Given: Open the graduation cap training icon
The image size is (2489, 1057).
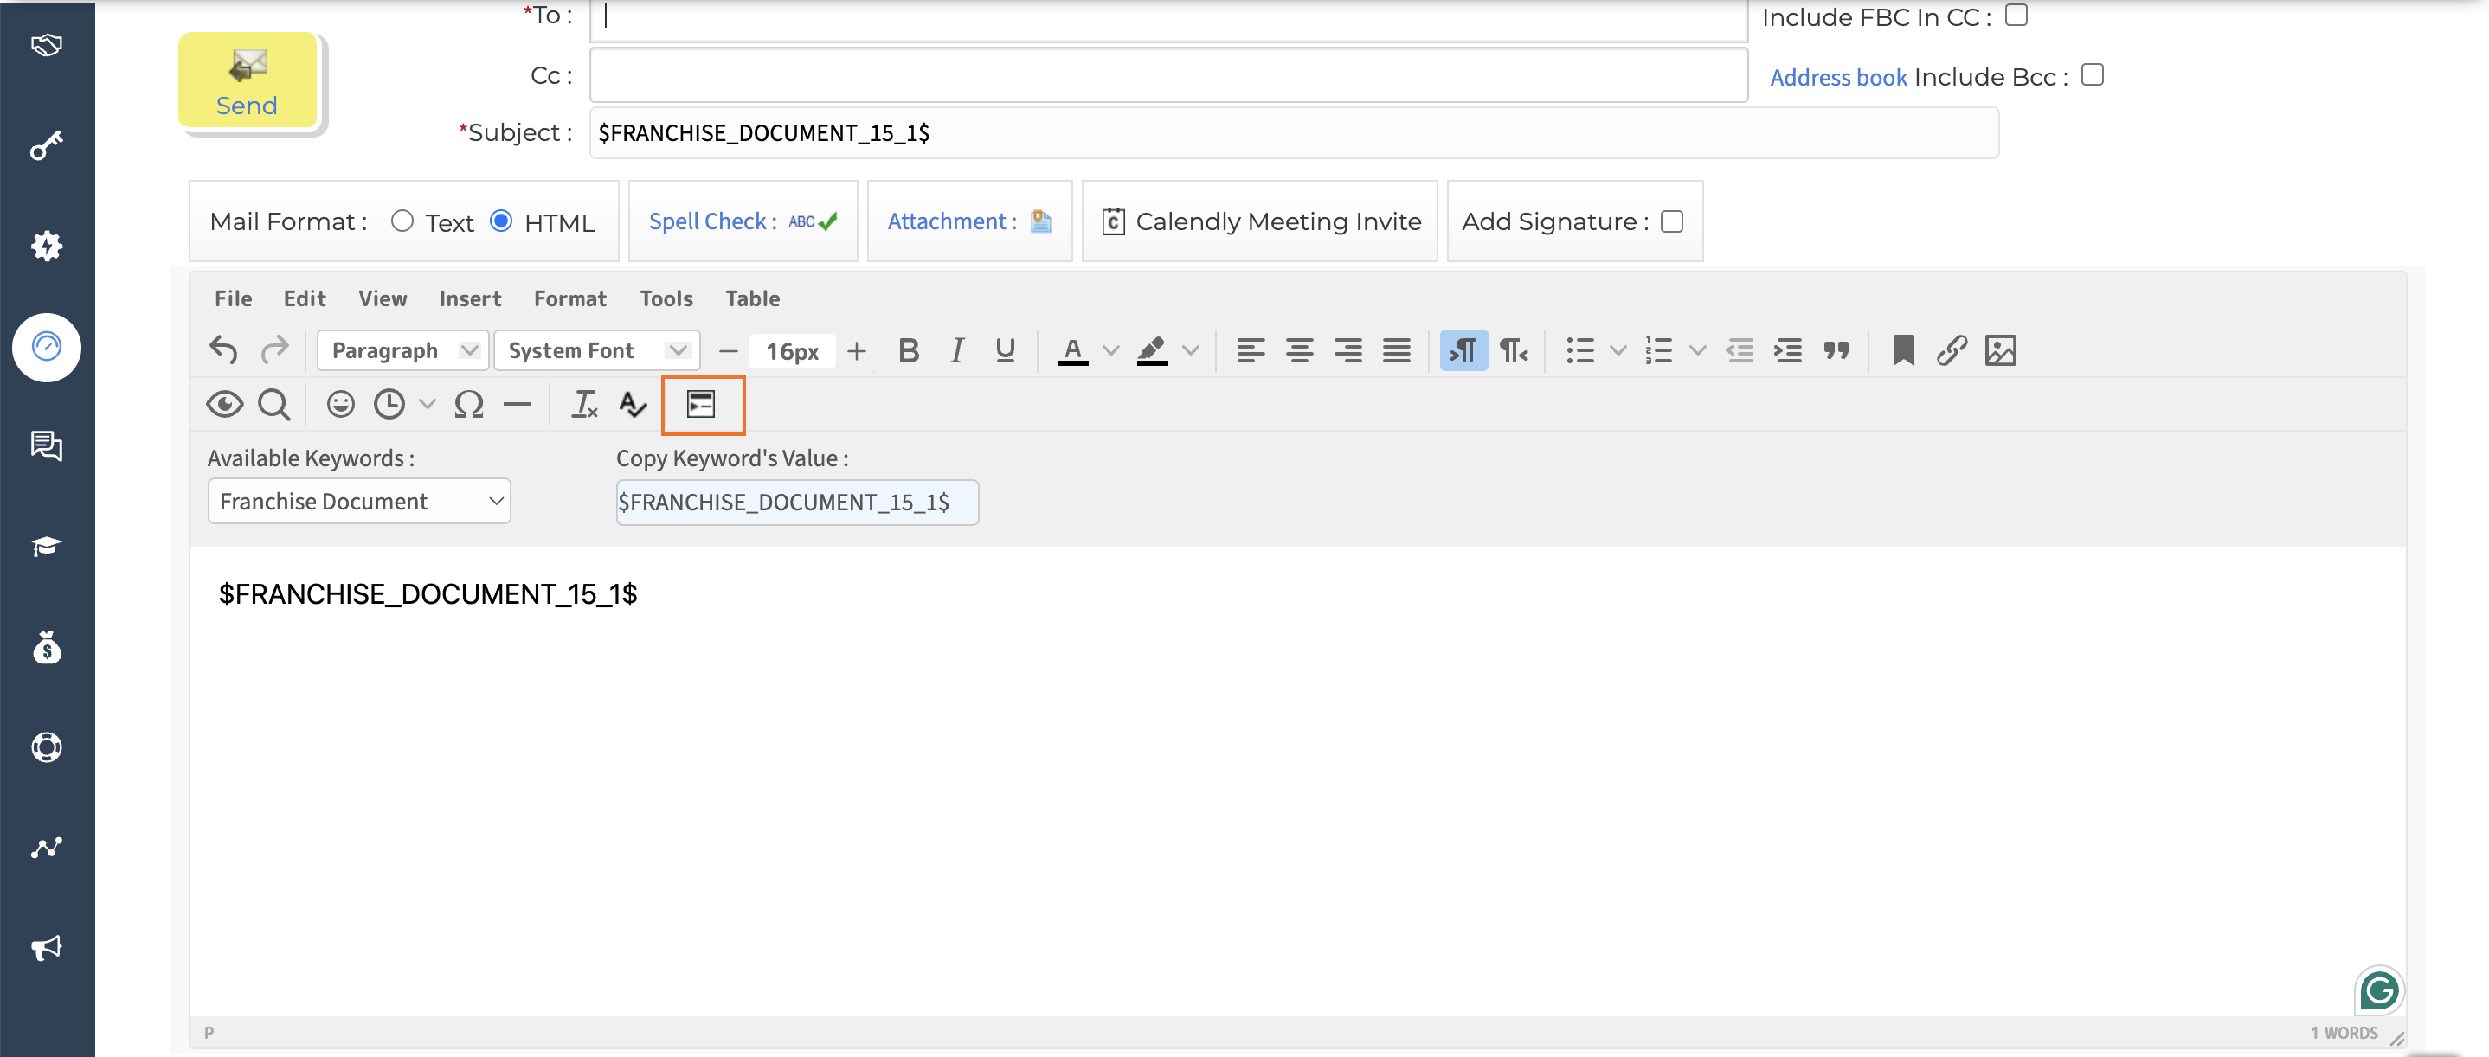Looking at the screenshot, I should coord(47,547).
